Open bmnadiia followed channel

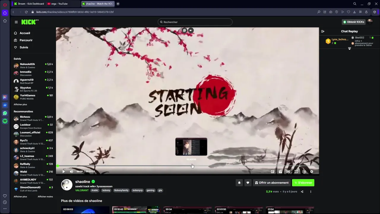coord(33,73)
